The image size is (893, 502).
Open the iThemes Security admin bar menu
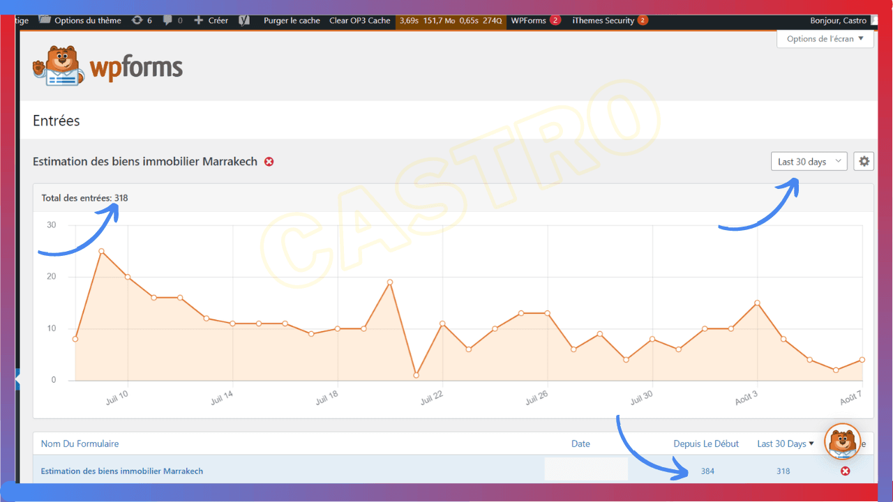(x=603, y=20)
